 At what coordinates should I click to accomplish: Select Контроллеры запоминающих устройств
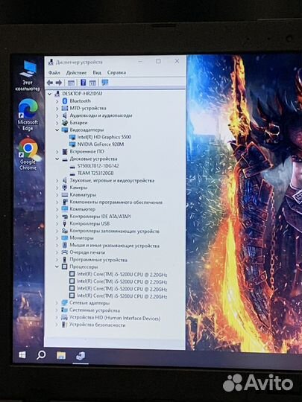[x=114, y=232]
